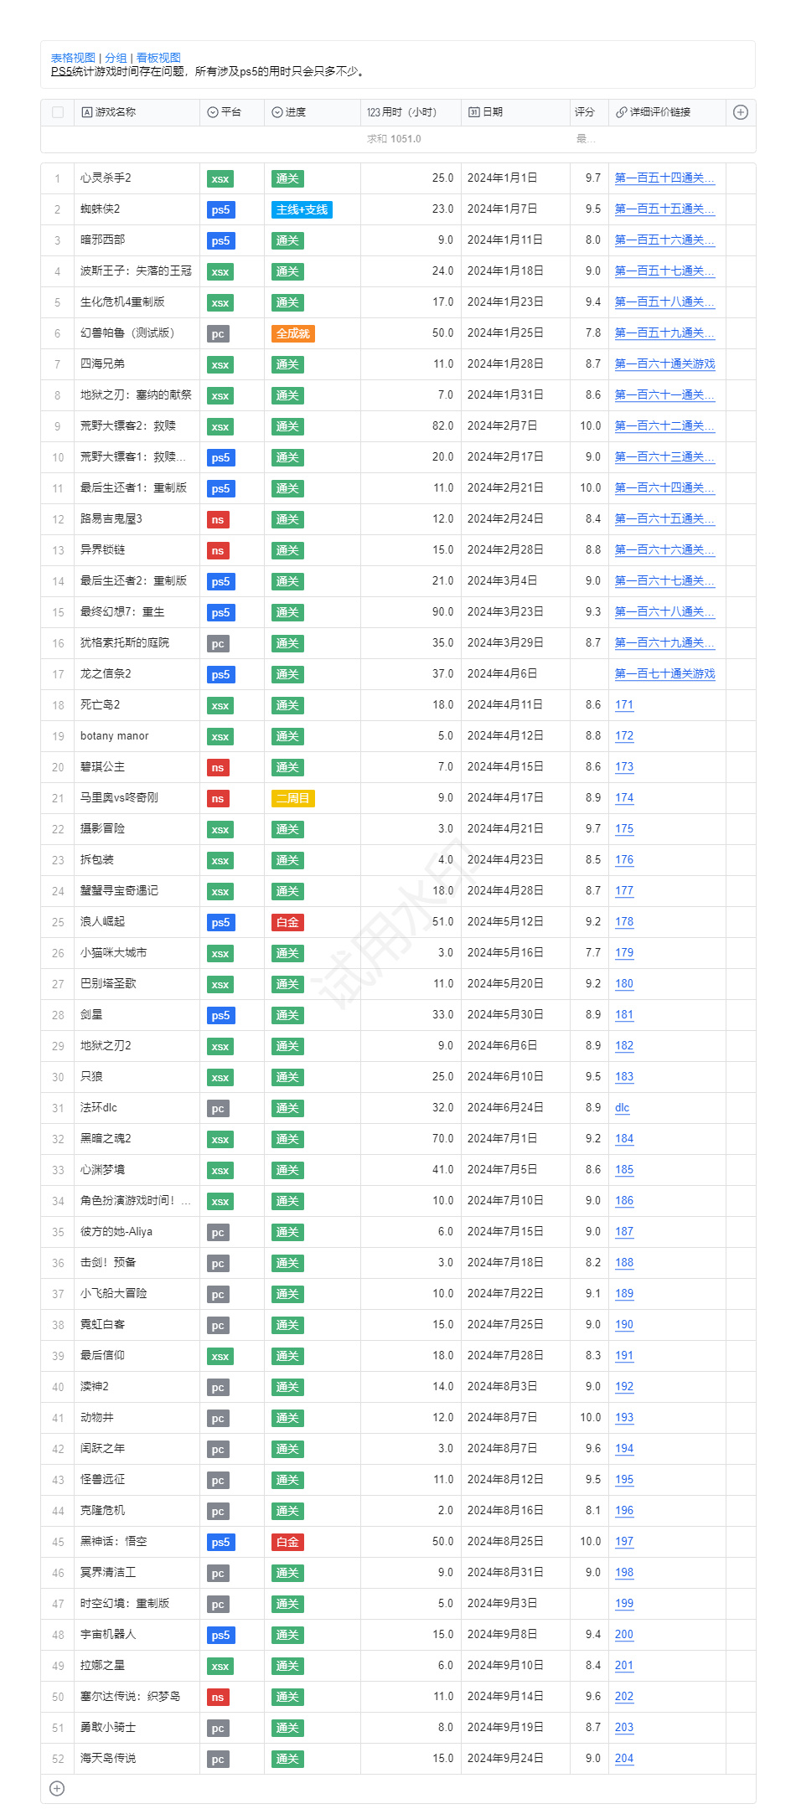
Task: Click the 7.8 rating cell for 幻兽帕鲁
Action: (x=589, y=333)
